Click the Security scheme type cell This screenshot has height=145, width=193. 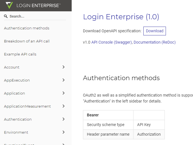click(x=108, y=125)
